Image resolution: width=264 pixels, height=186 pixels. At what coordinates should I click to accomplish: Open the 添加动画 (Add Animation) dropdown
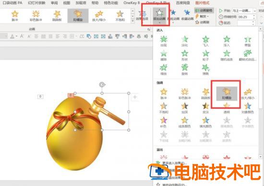[x=159, y=16]
